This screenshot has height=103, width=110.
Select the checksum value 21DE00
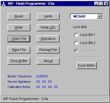42,76
